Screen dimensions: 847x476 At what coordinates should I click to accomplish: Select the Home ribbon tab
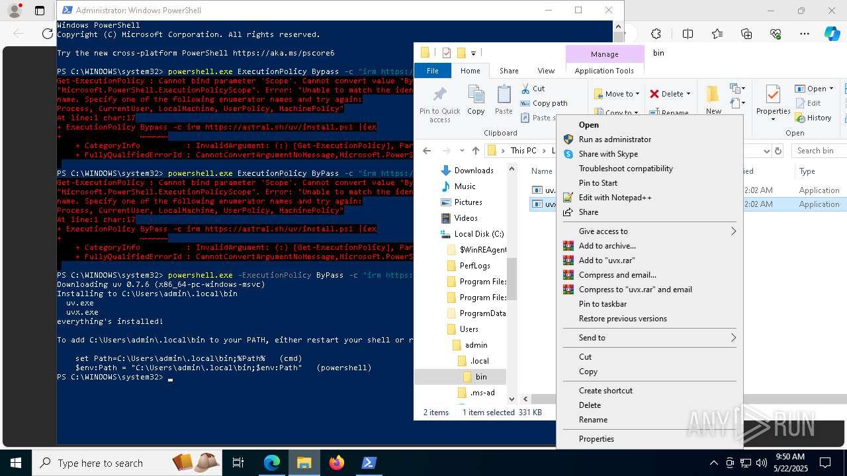pos(470,71)
